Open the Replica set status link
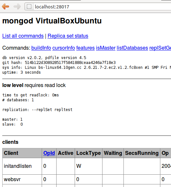 68,36
